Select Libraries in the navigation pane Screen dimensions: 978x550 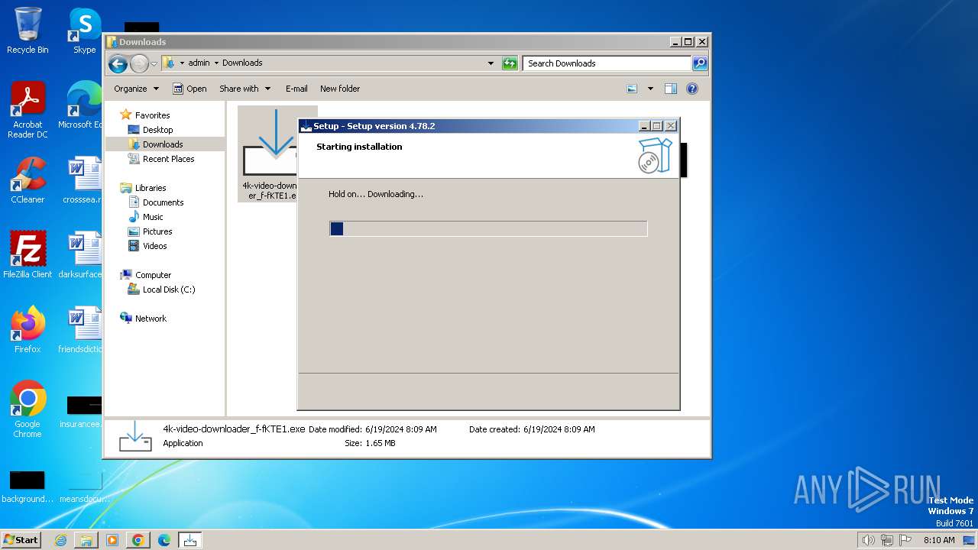tap(151, 188)
